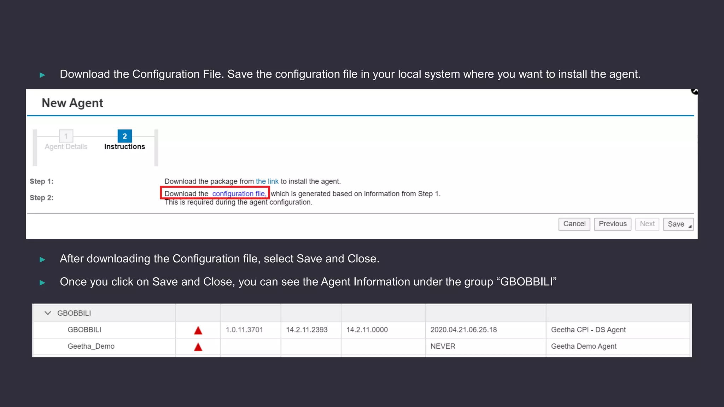Open the Save button dropdown arrow
Screen dimensions: 724x407
tap(690, 226)
